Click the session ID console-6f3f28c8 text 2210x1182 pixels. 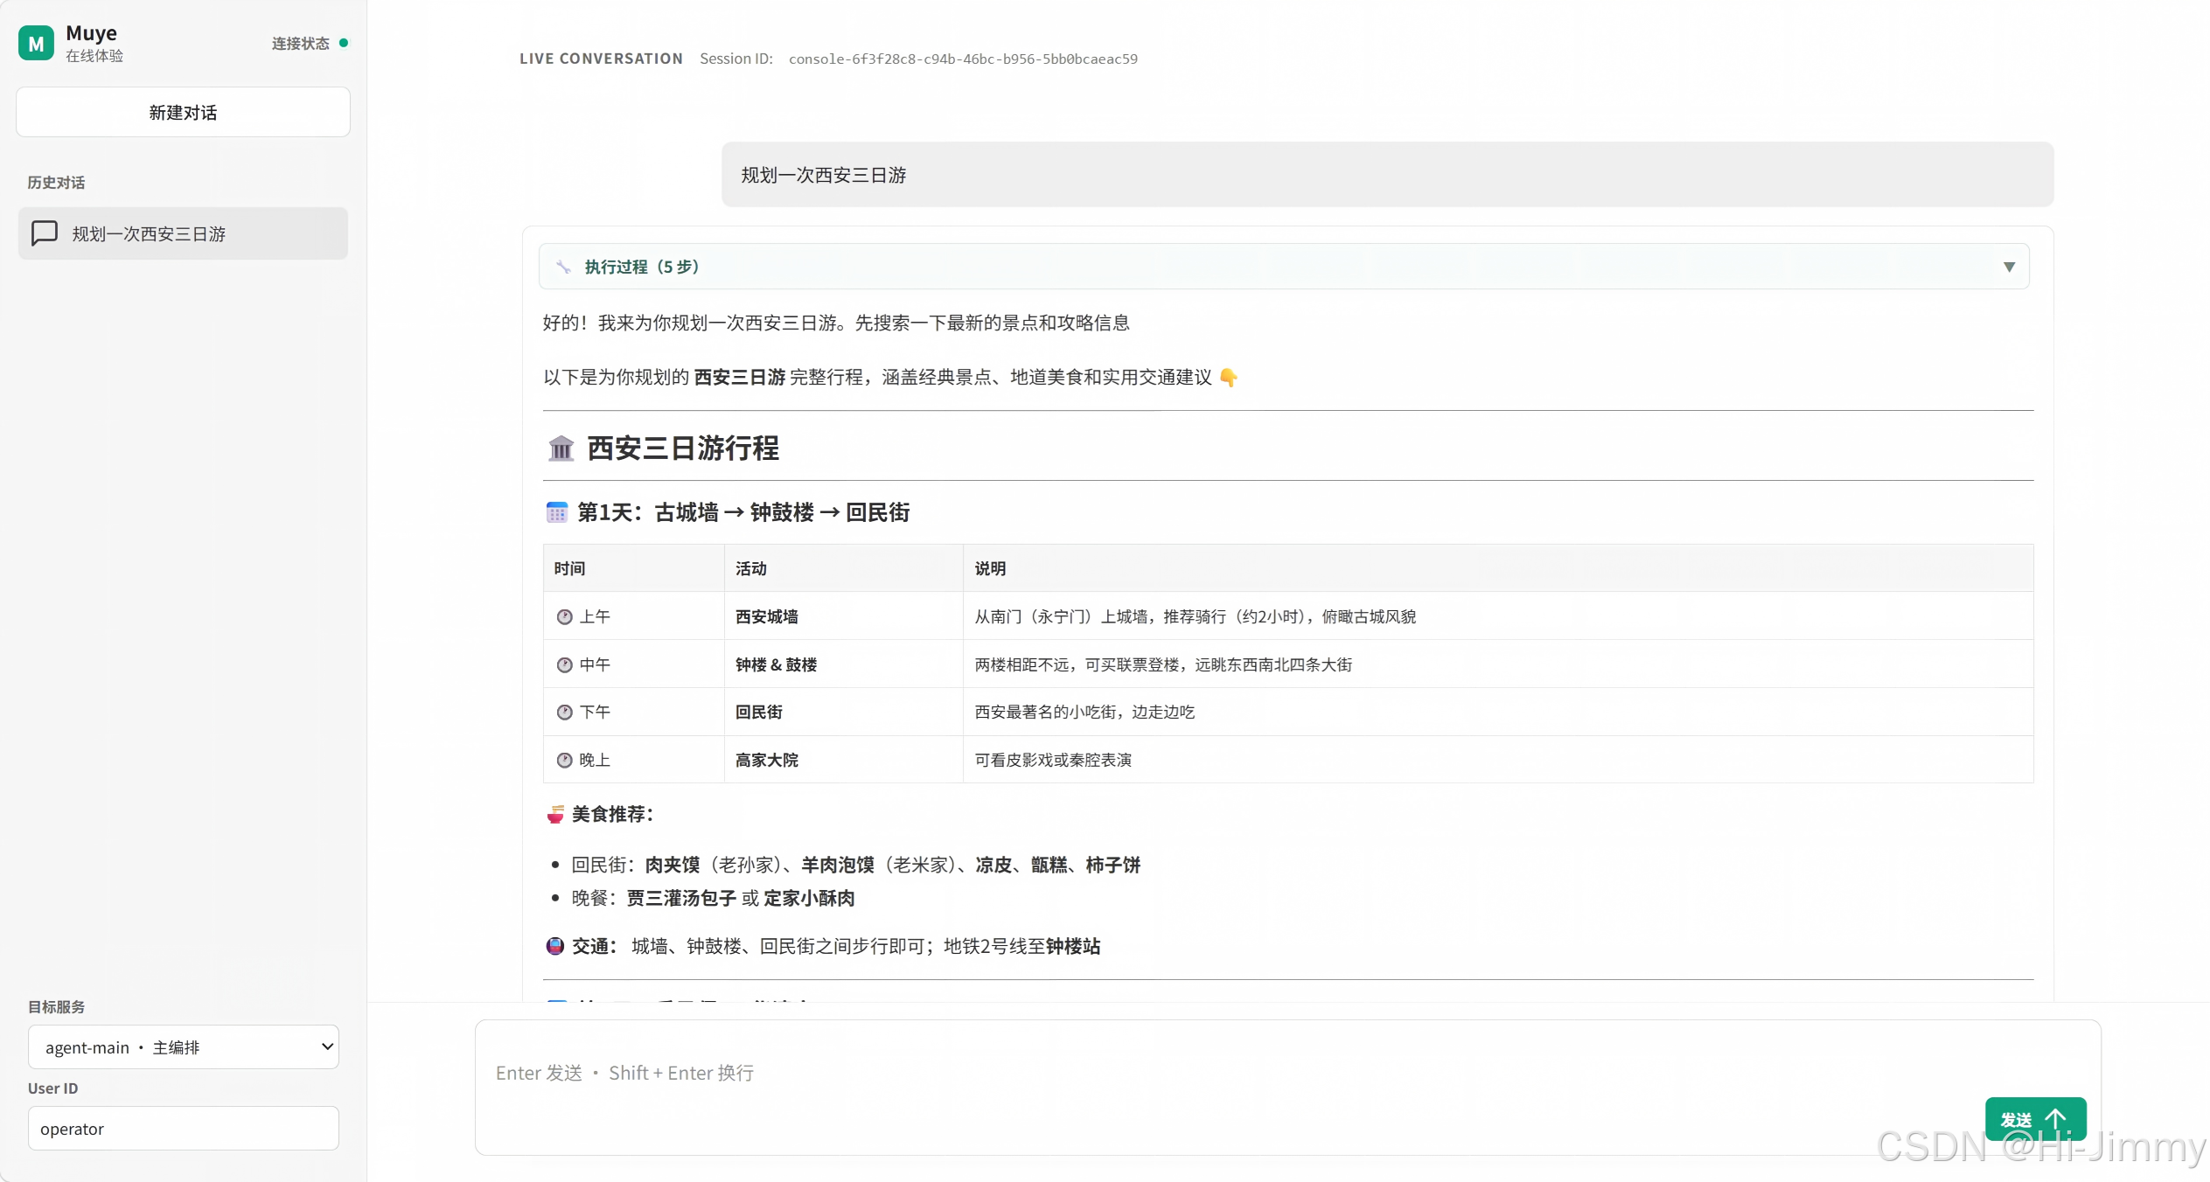(x=963, y=59)
